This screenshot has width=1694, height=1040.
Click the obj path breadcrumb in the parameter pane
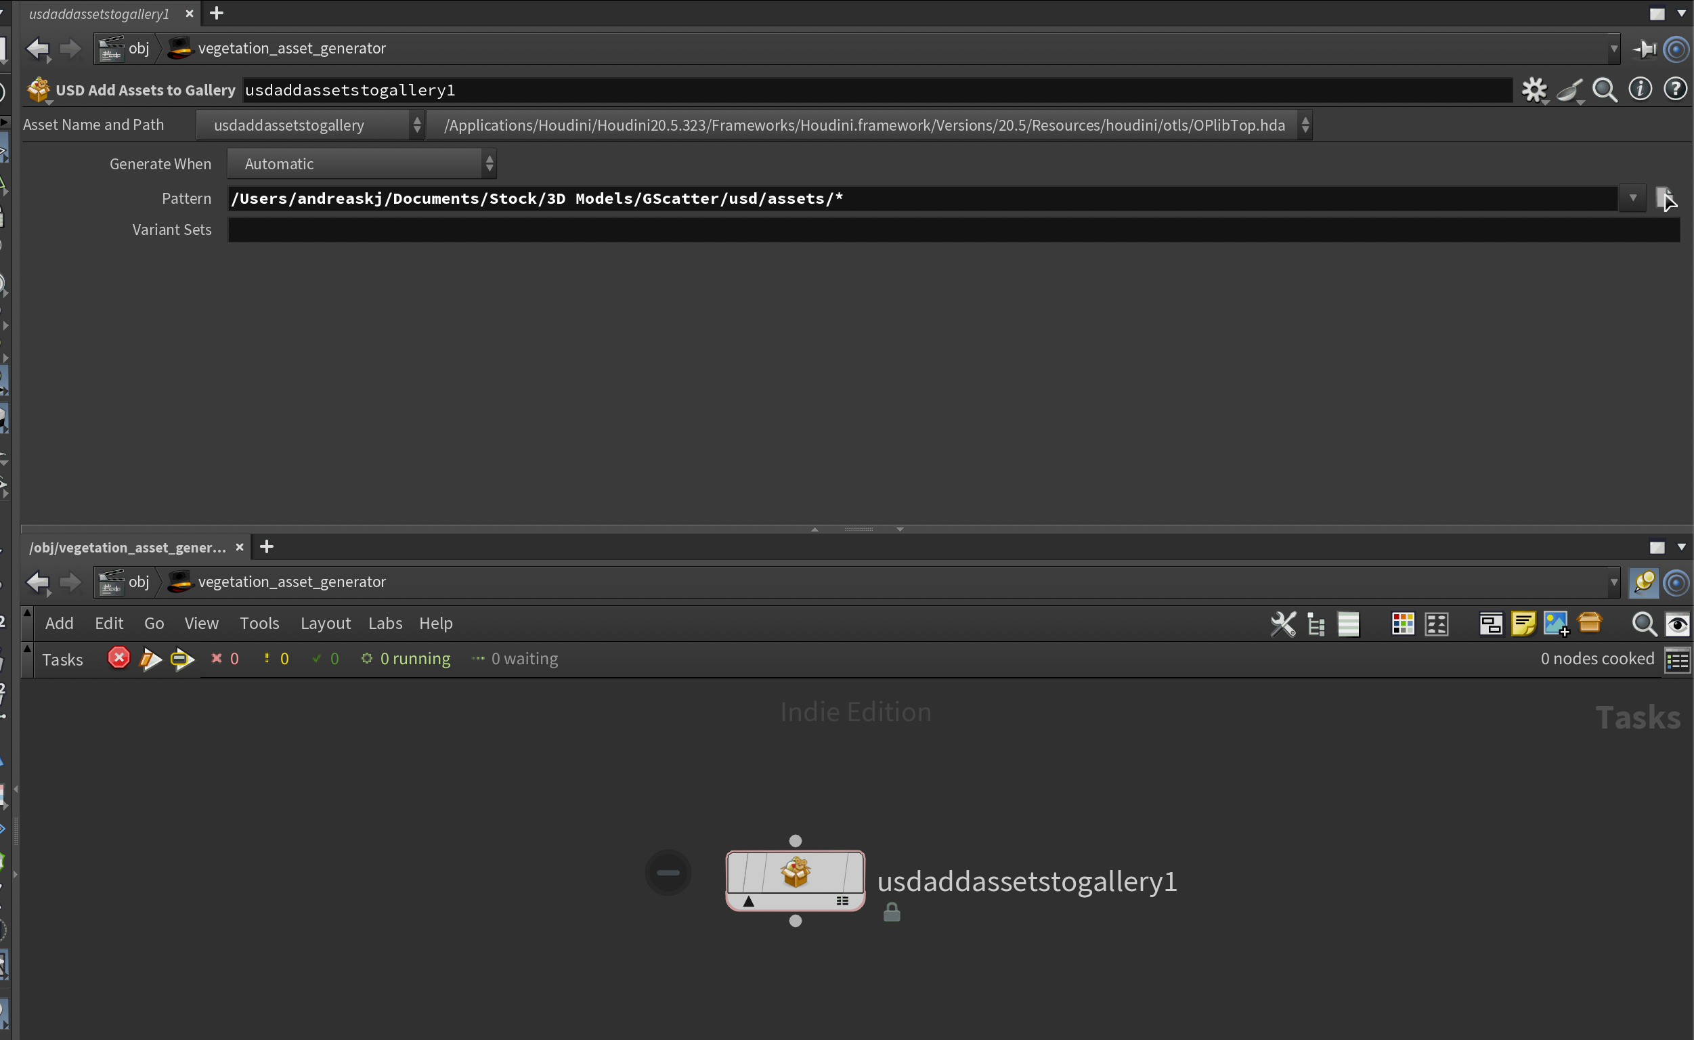[x=138, y=48]
